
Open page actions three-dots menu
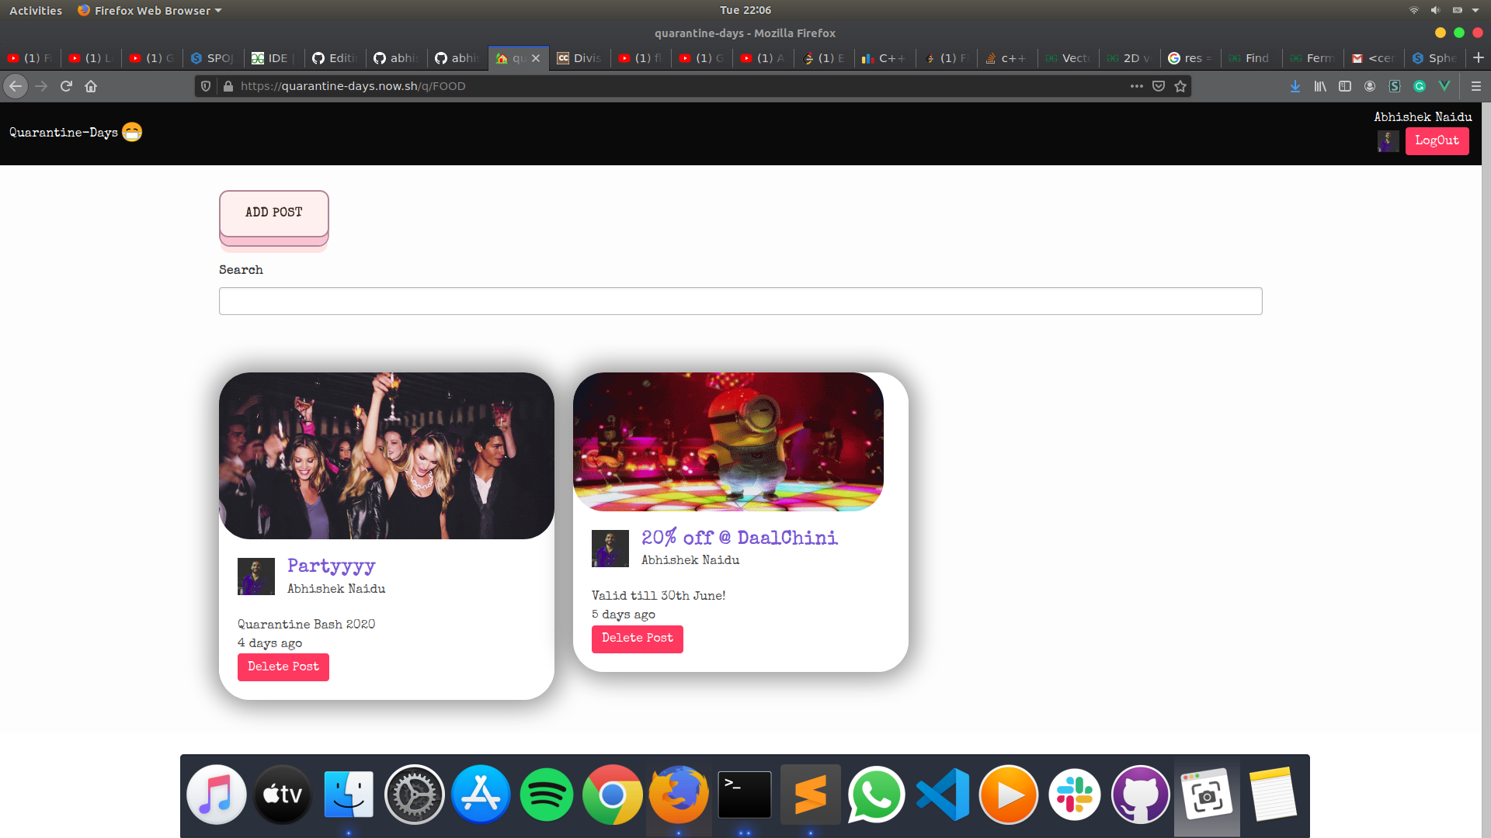click(1137, 86)
